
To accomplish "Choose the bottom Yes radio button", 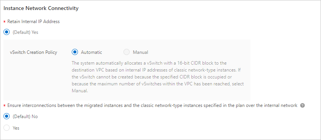I will pyautogui.click(x=7, y=128).
